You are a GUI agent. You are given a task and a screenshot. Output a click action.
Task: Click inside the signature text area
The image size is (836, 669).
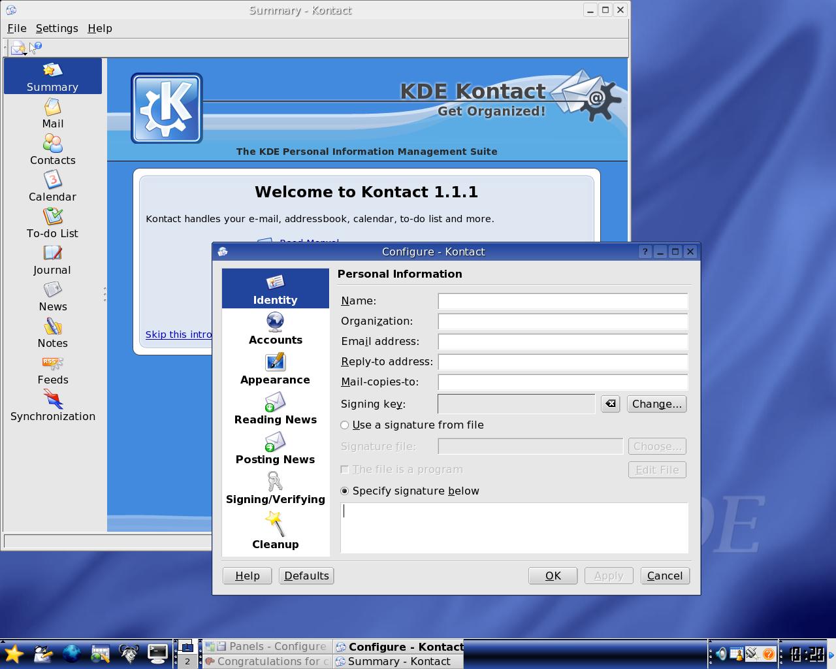coord(514,528)
